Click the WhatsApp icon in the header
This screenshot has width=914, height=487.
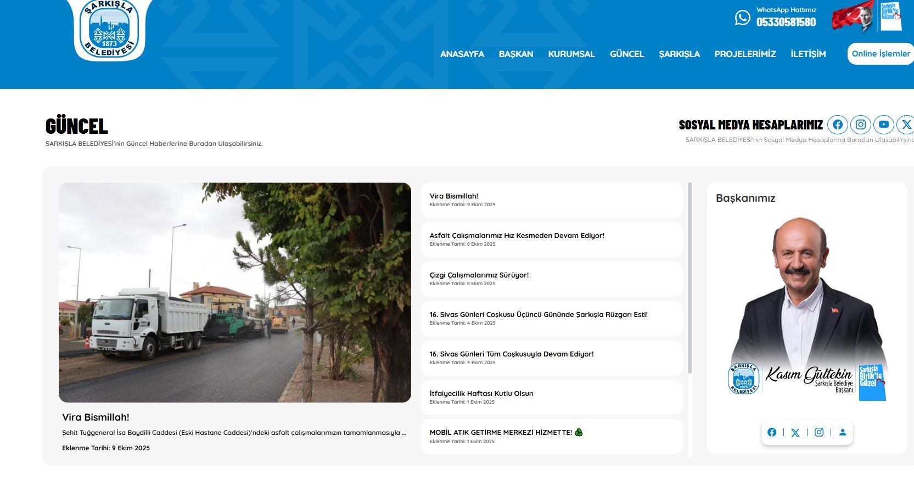[x=742, y=18]
